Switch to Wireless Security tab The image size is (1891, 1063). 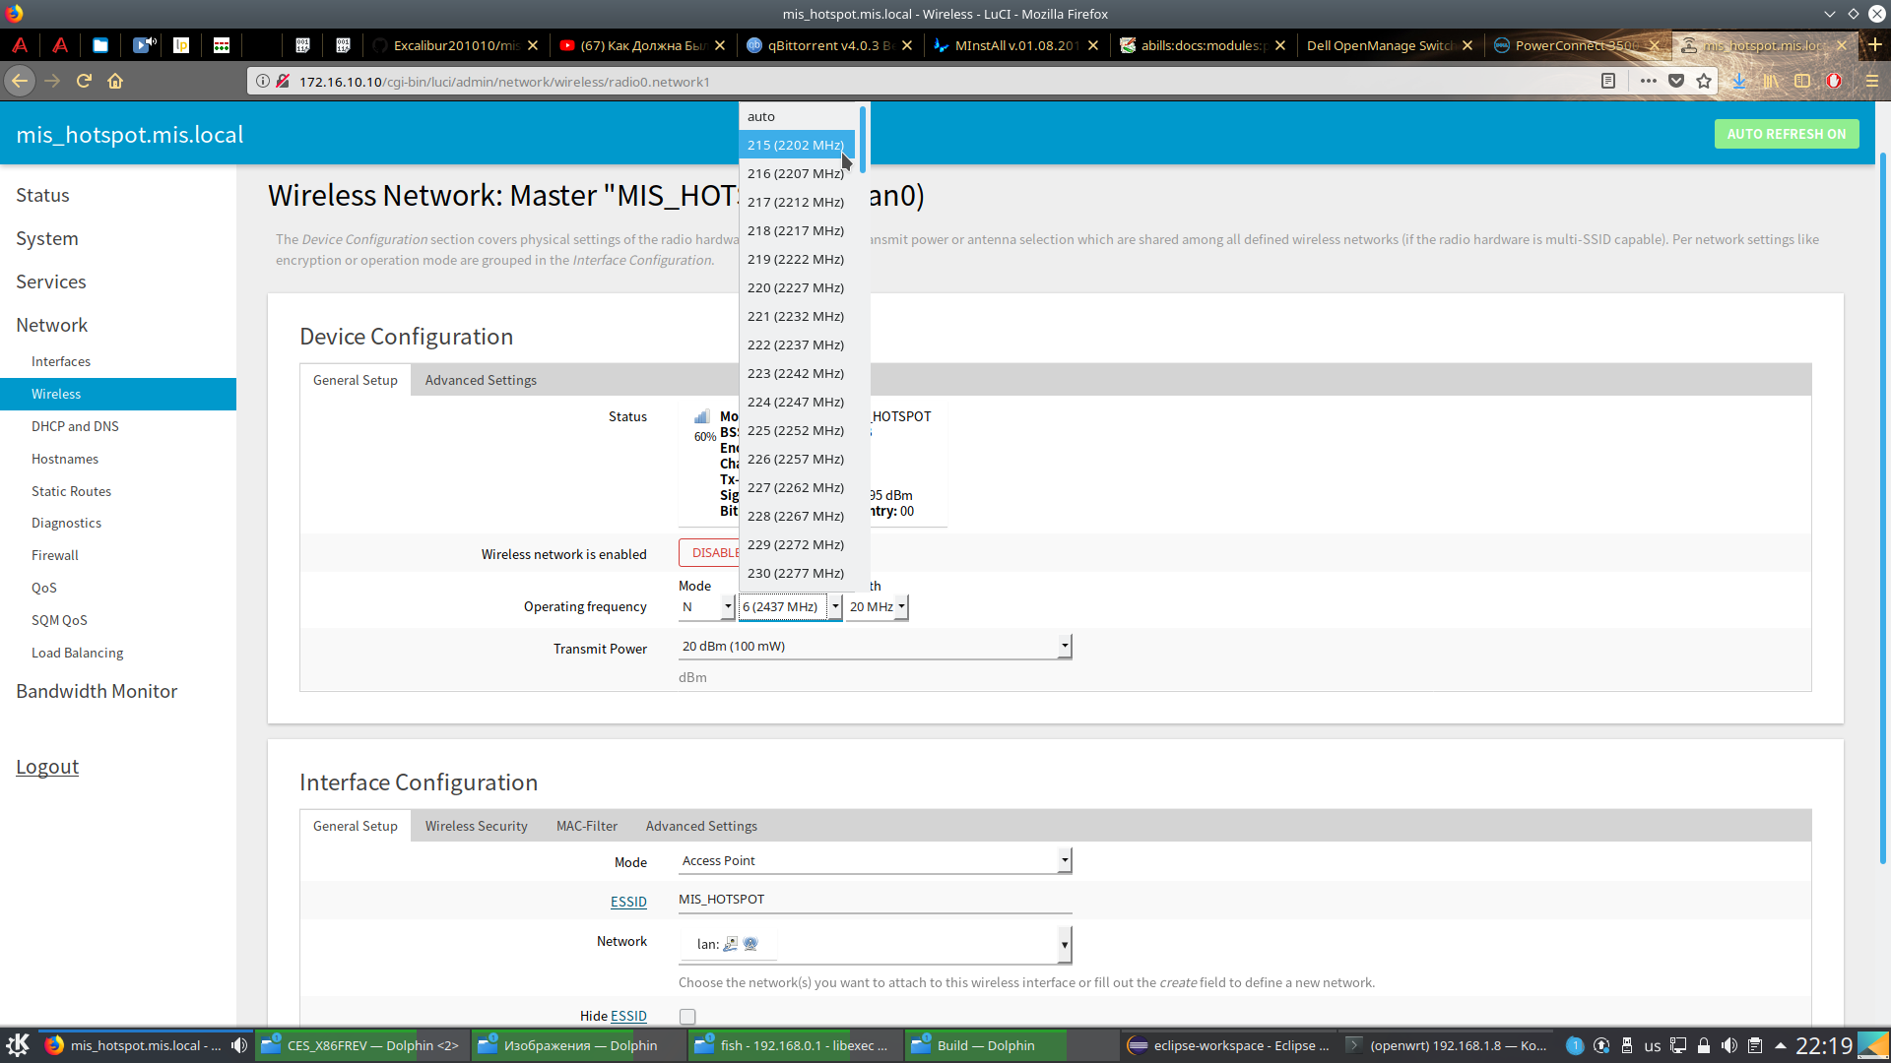click(x=476, y=826)
